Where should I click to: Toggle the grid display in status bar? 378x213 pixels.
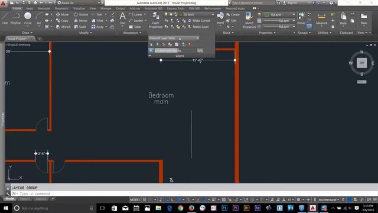[x=144, y=200]
